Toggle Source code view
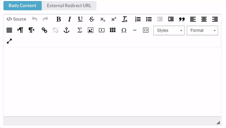Image resolution: width=226 pixels, height=128 pixels. click(16, 19)
